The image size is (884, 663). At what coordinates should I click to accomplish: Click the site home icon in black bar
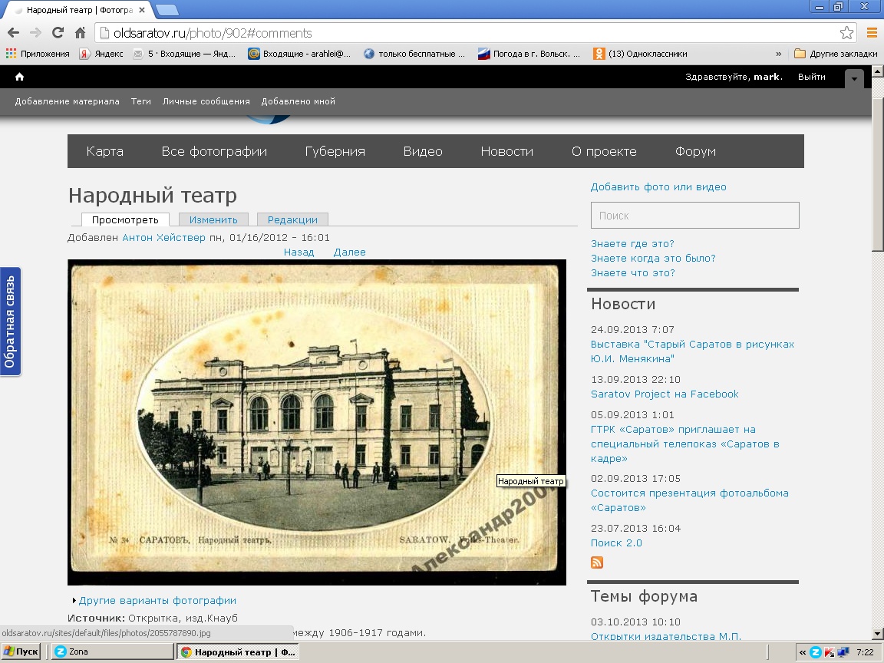click(x=19, y=77)
